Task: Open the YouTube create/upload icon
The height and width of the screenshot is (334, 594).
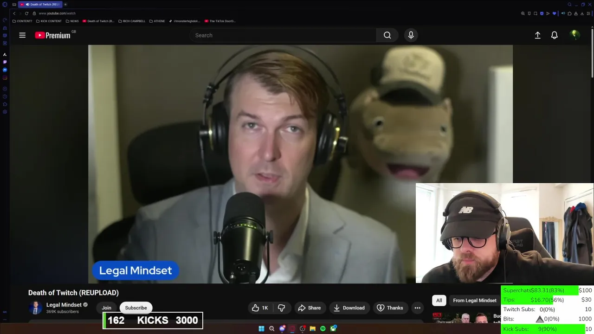Action: 537,35
